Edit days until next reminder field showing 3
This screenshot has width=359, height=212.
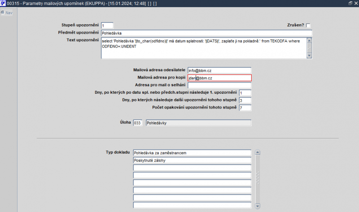(x=245, y=100)
